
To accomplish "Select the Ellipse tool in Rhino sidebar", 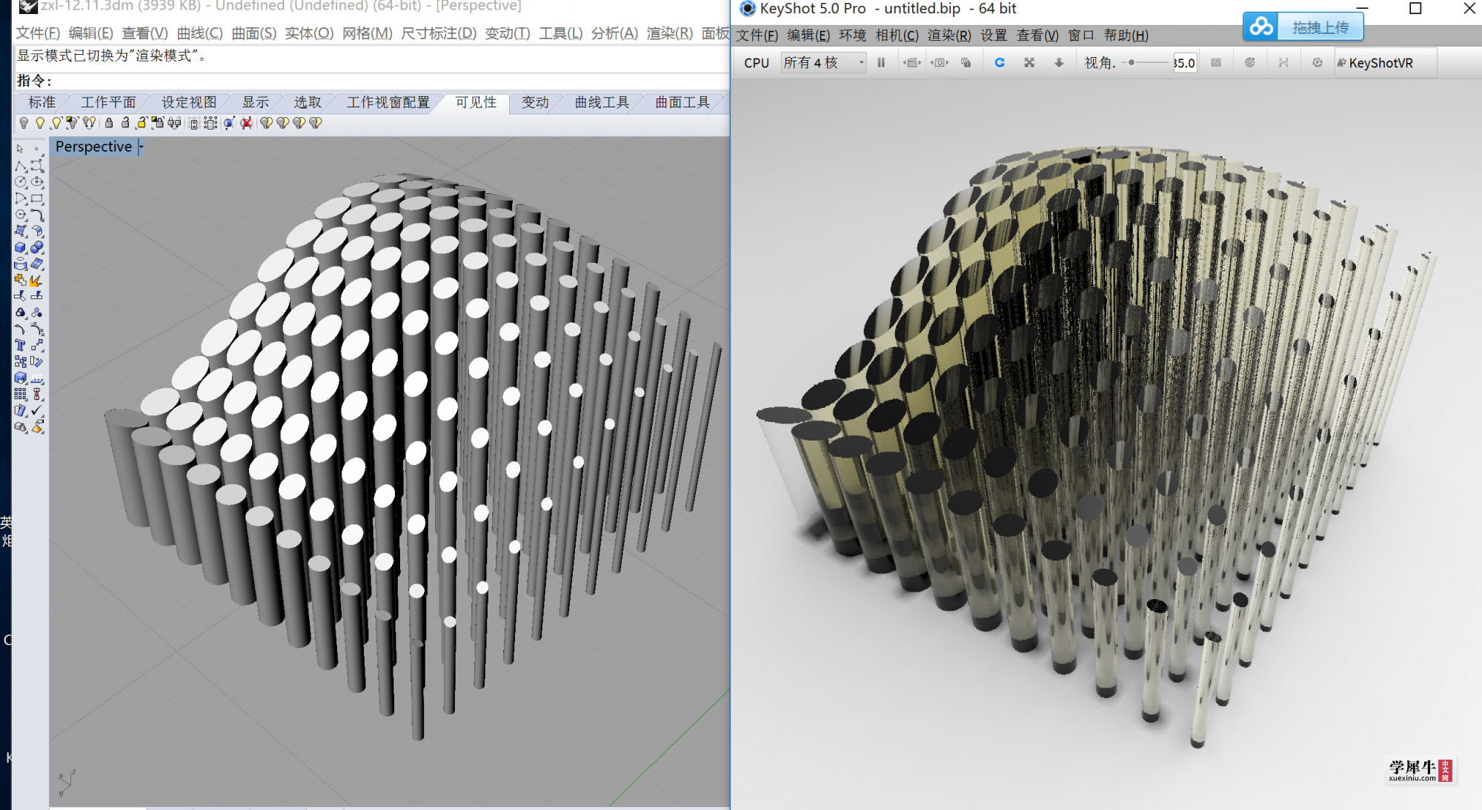I will point(37,182).
